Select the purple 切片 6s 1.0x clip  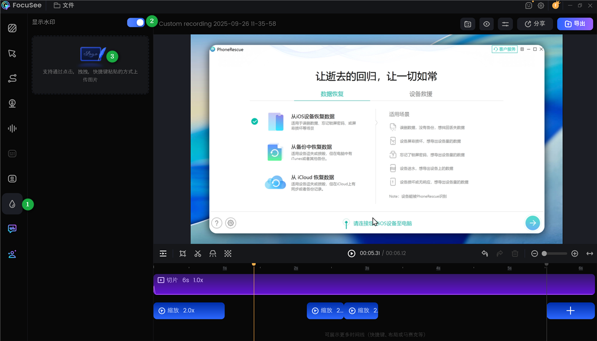point(374,284)
